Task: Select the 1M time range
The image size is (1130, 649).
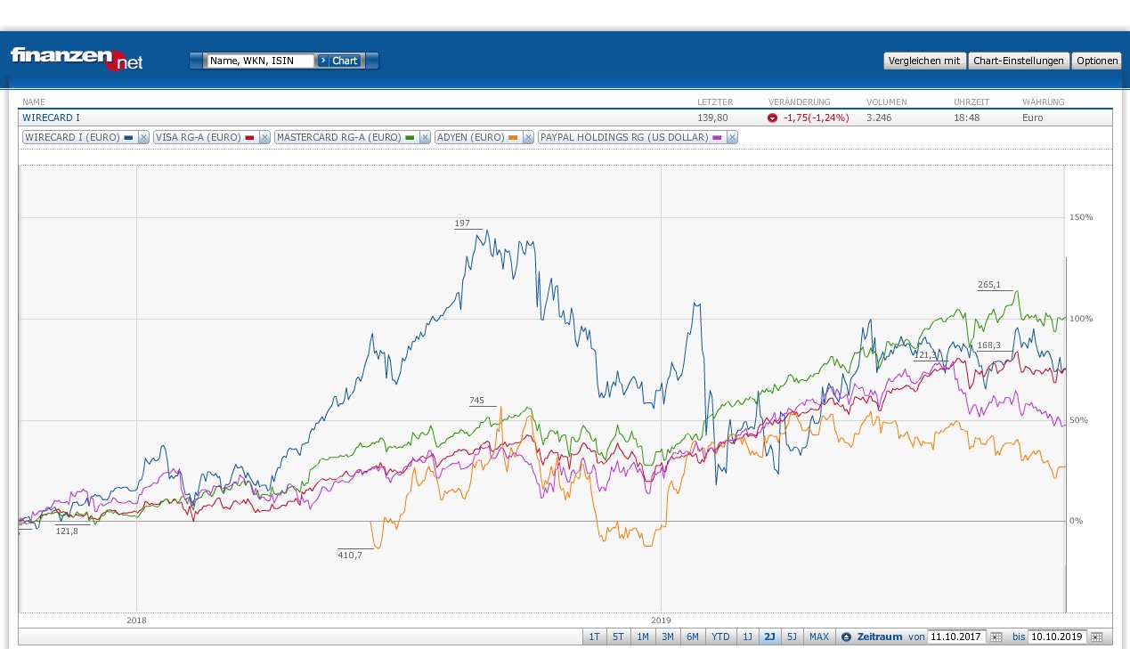Action: point(643,637)
